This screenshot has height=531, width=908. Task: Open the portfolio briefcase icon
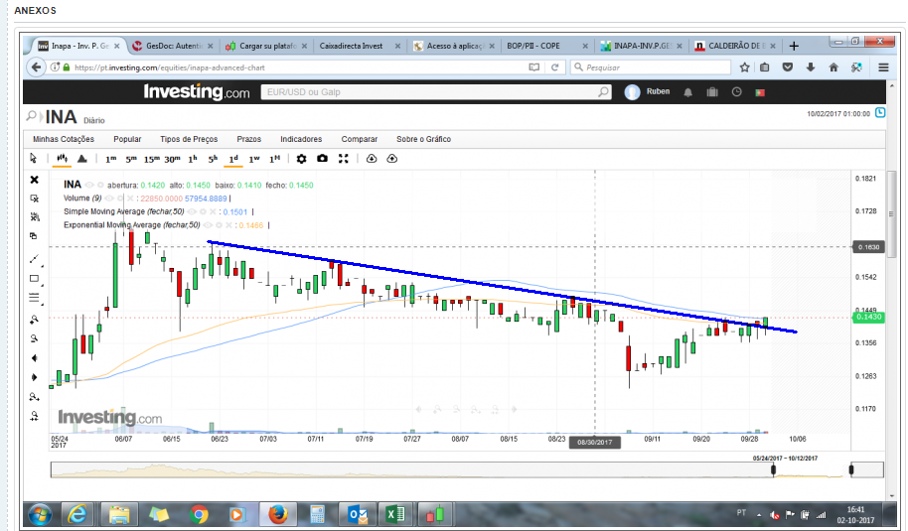click(x=712, y=91)
